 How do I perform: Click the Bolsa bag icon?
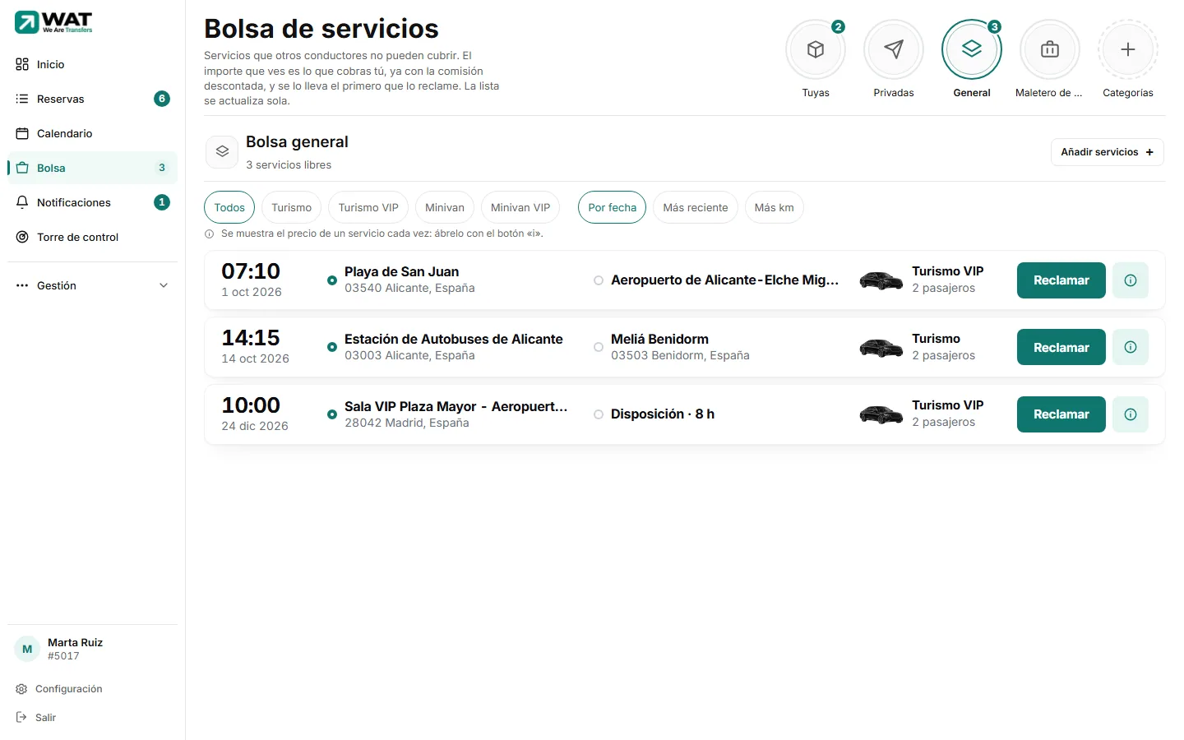point(22,168)
